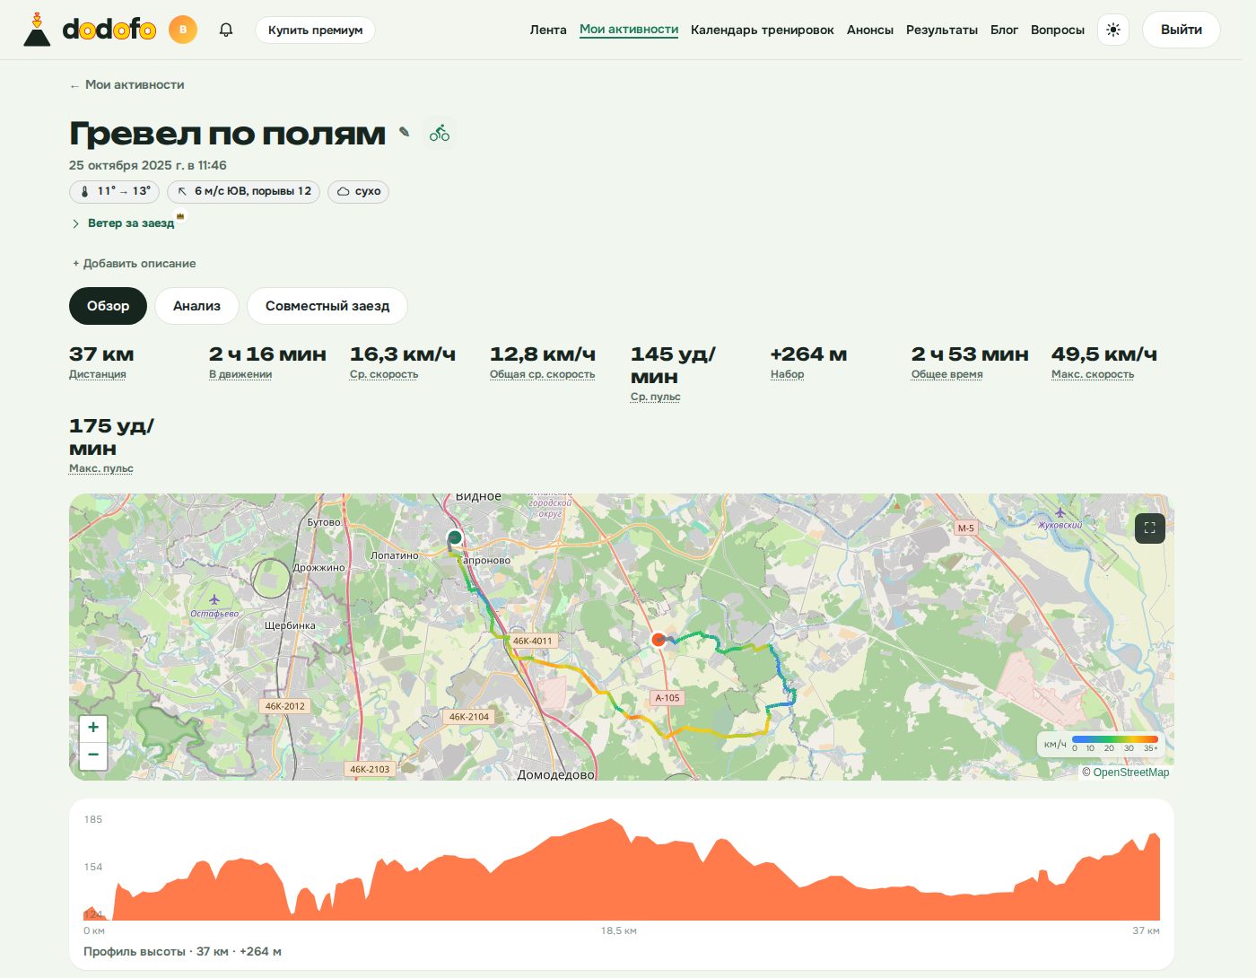Viewport: 1256px width, 978px height.
Task: Go back via "← Мои активности" link
Action: [x=126, y=84]
